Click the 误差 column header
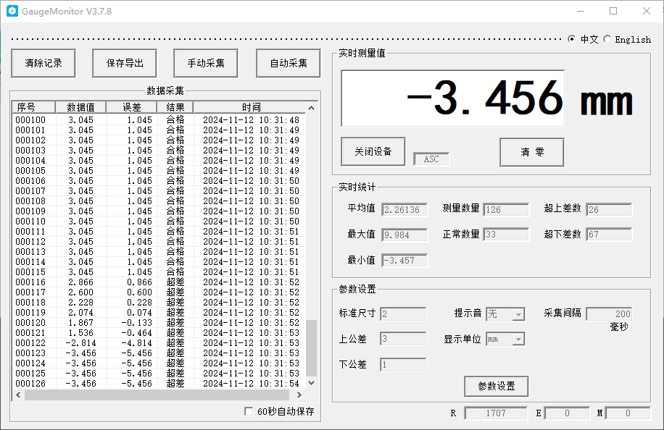Image resolution: width=664 pixels, height=430 pixels. (x=132, y=107)
